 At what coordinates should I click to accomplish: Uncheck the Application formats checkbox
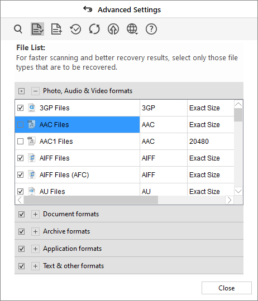tap(22, 249)
